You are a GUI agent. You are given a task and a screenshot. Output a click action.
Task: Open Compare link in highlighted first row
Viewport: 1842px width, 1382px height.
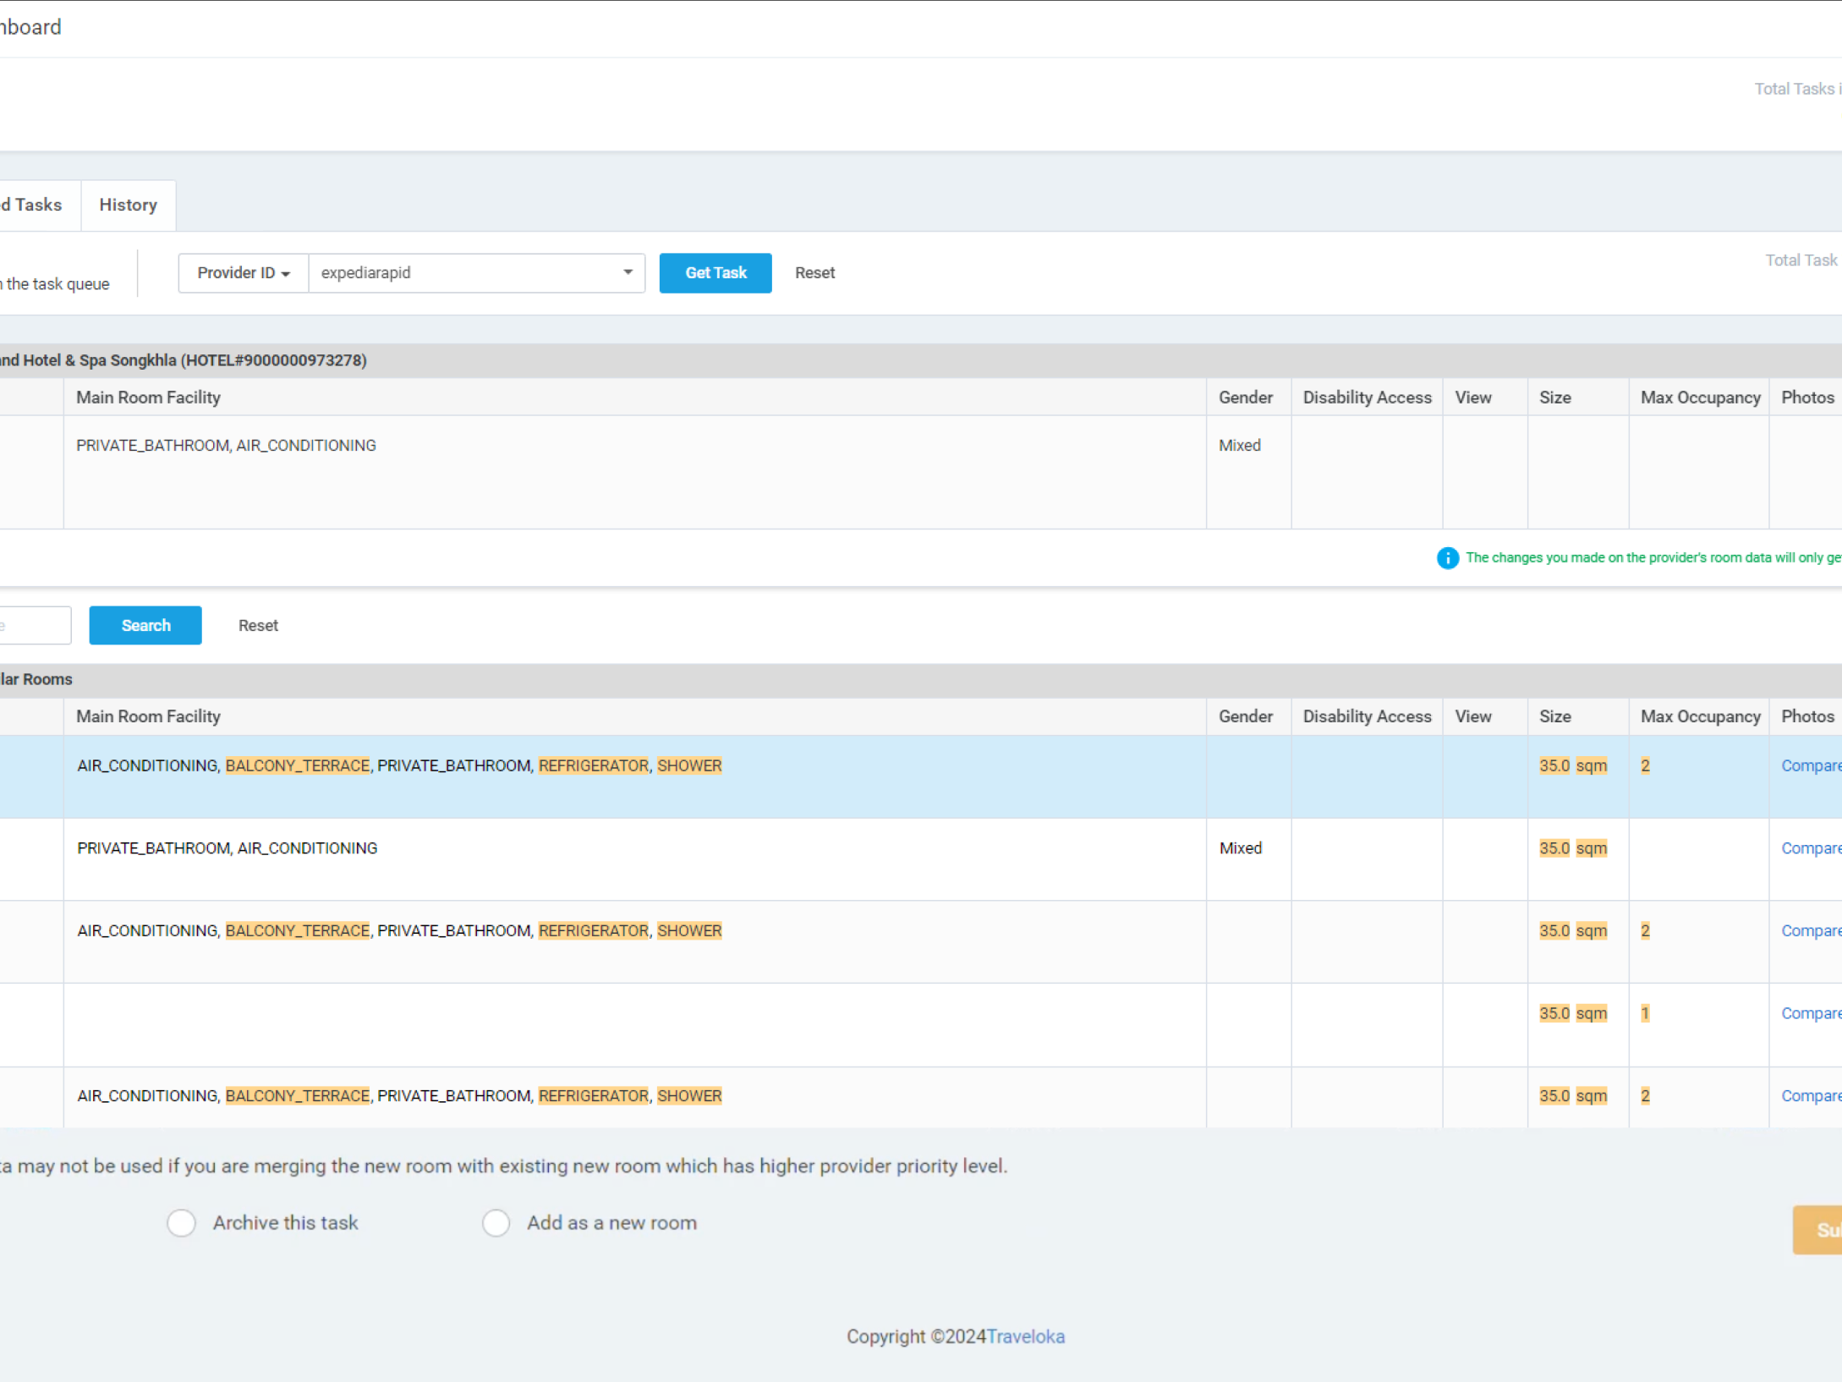(1810, 765)
